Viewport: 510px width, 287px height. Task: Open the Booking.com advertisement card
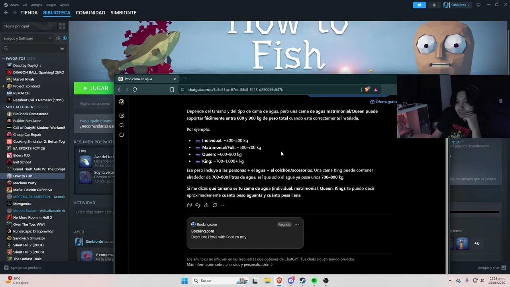pyautogui.click(x=245, y=233)
